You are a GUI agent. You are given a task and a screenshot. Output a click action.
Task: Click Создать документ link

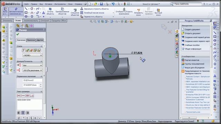point(192,30)
